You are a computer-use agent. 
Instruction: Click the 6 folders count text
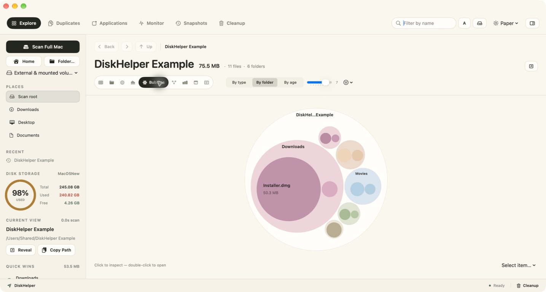click(256, 66)
